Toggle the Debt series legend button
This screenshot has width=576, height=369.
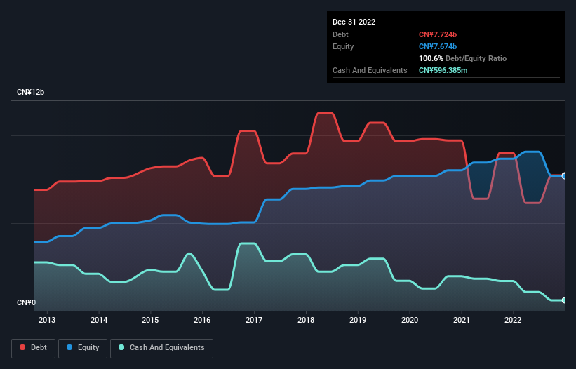[34, 348]
